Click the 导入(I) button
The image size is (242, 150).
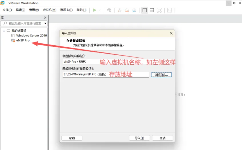click(139, 138)
